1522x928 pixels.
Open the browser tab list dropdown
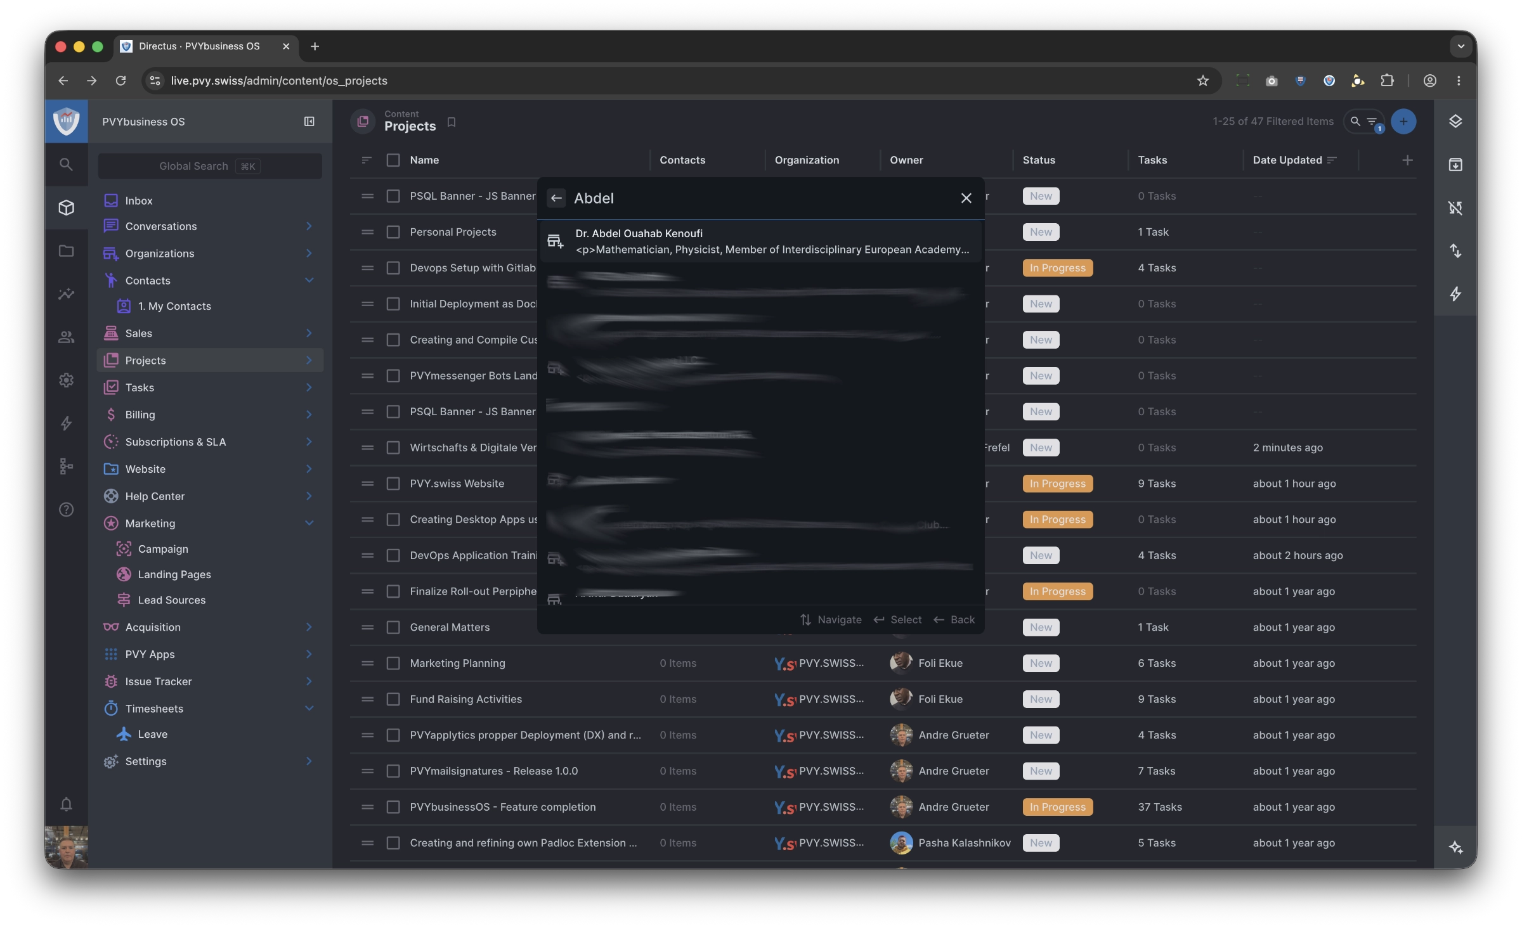(1460, 46)
